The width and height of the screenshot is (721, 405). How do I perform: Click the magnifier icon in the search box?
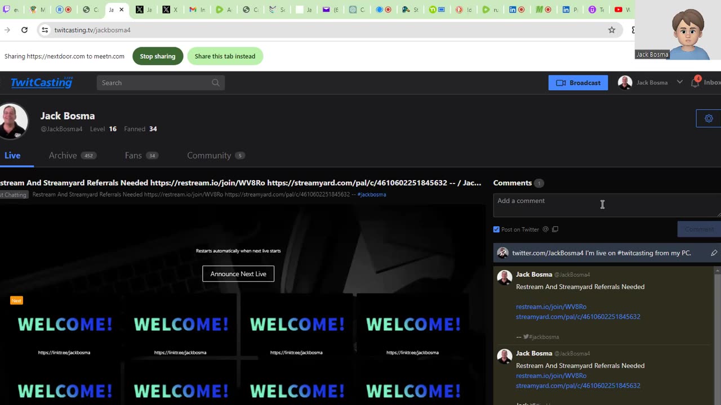tap(216, 83)
